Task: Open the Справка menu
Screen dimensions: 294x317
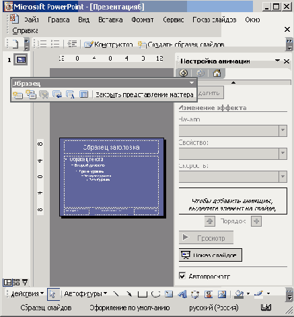Action: click(x=25, y=30)
